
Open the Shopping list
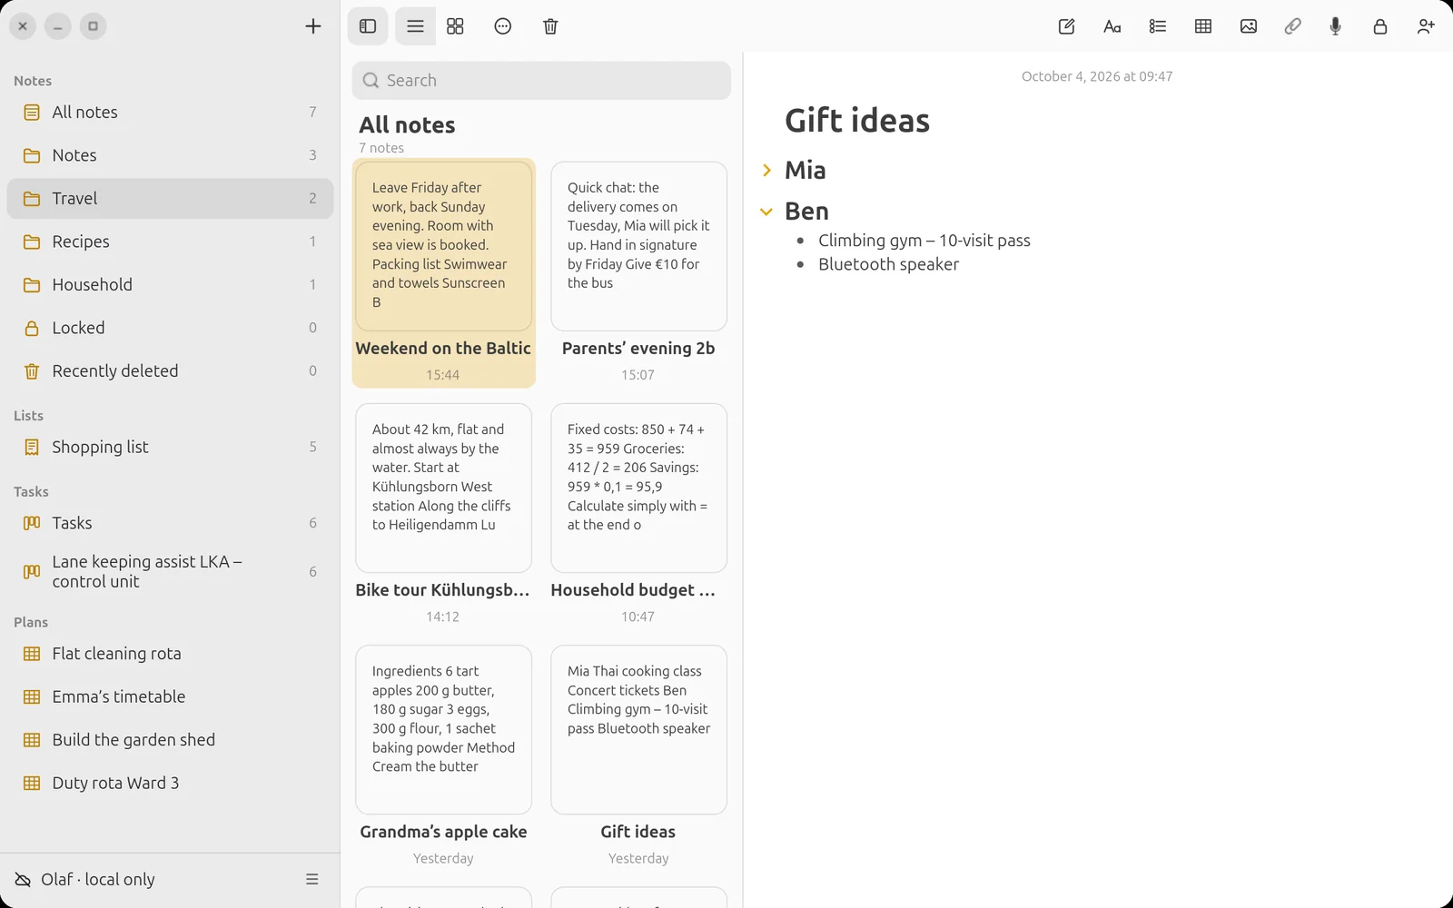(170, 447)
